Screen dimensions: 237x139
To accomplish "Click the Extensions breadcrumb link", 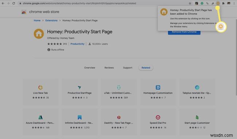I will click(51, 20).
